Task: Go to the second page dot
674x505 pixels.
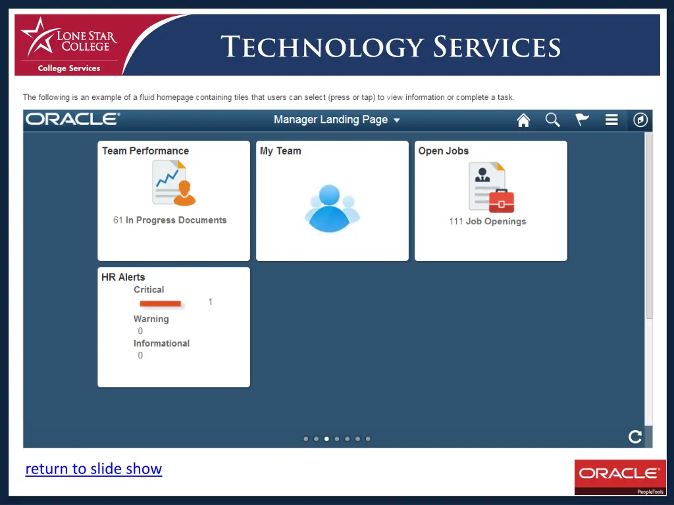Action: [x=316, y=439]
